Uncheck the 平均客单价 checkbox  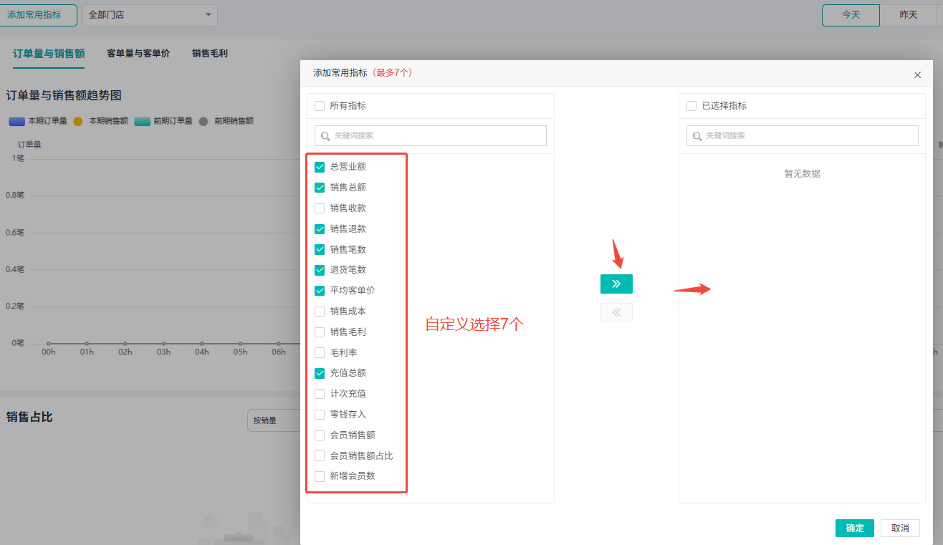(320, 291)
